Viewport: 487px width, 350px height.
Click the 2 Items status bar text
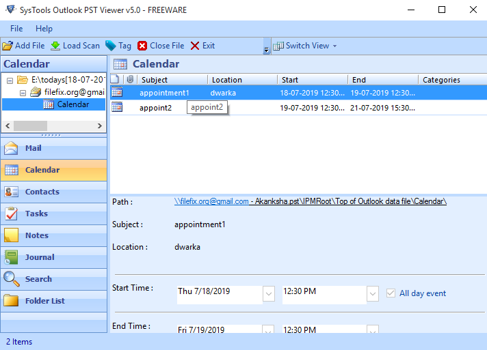19,342
